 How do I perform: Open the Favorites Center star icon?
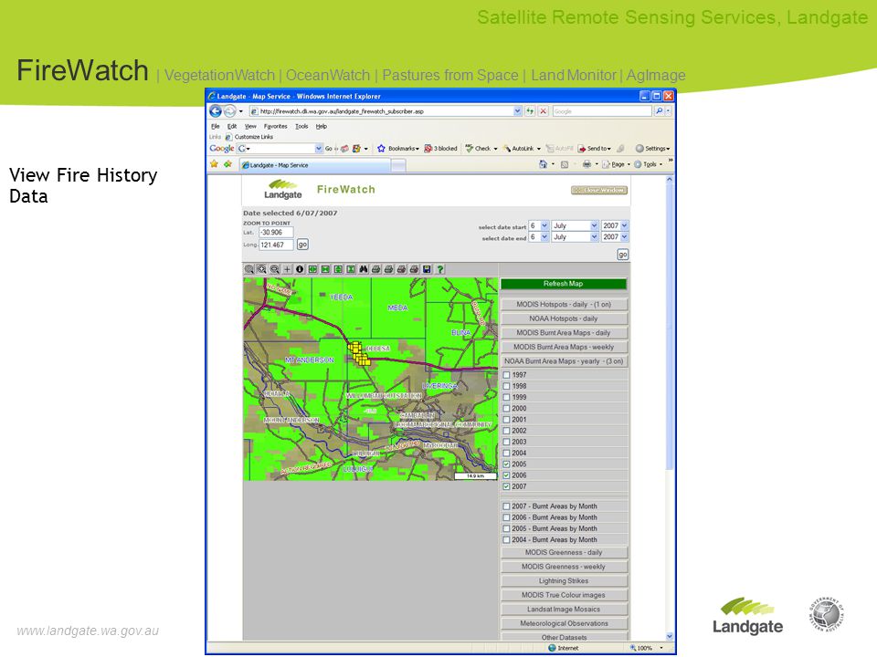214,164
